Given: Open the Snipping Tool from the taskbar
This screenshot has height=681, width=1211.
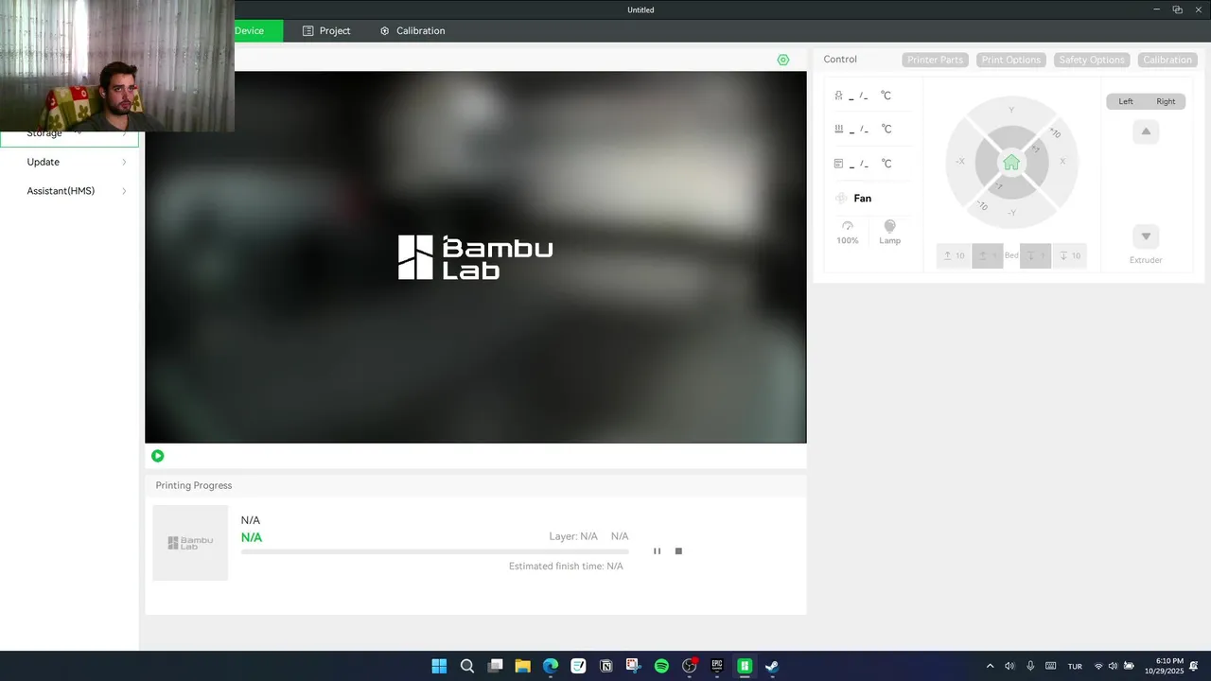Looking at the screenshot, I should click(x=633, y=666).
